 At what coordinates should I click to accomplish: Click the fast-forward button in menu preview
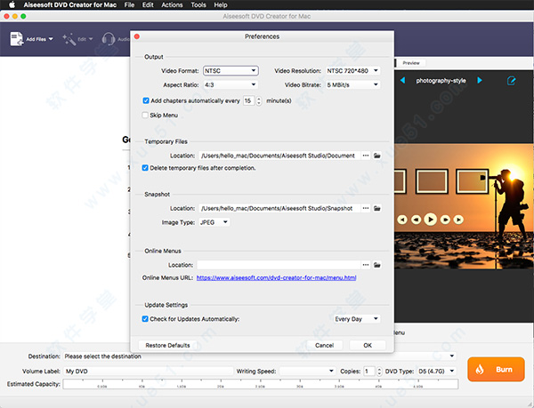445,220
